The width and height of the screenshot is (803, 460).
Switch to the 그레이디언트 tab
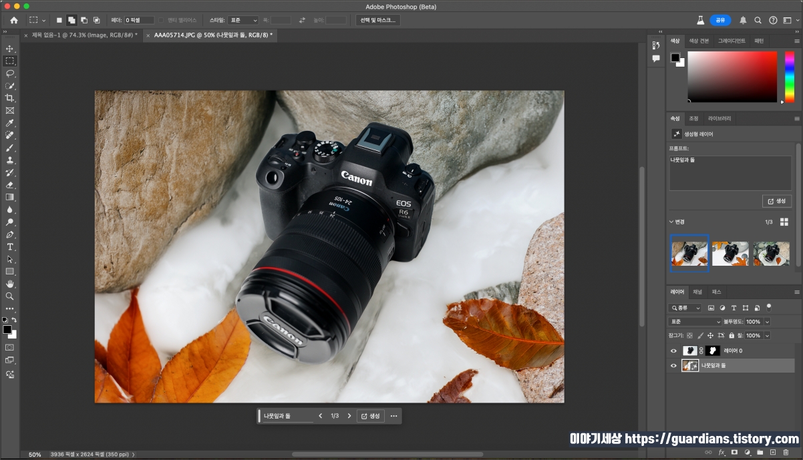[732, 41]
